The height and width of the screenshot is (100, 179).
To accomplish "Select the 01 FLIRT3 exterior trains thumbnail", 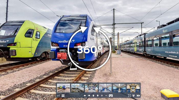I will click(63, 88).
